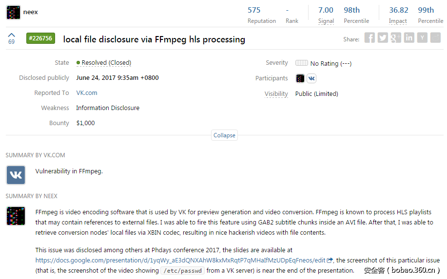
Task: Open neex participant avatar
Action: point(300,78)
